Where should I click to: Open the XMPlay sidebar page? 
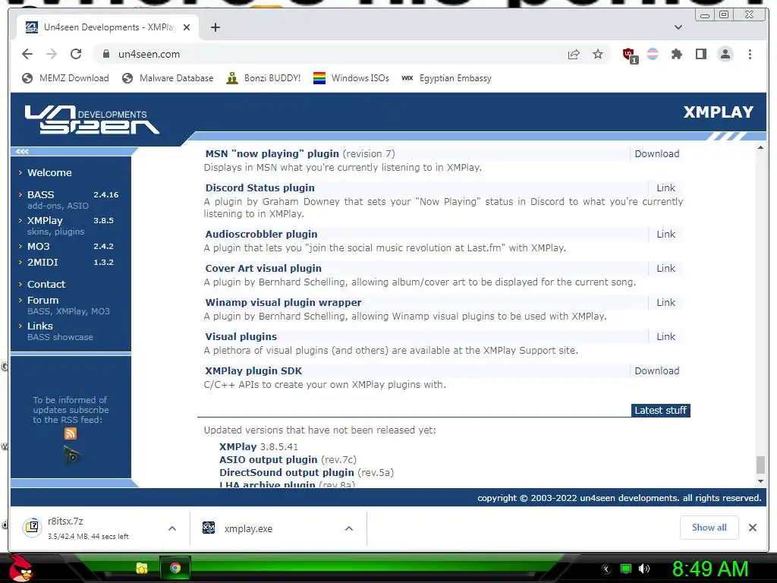point(45,220)
